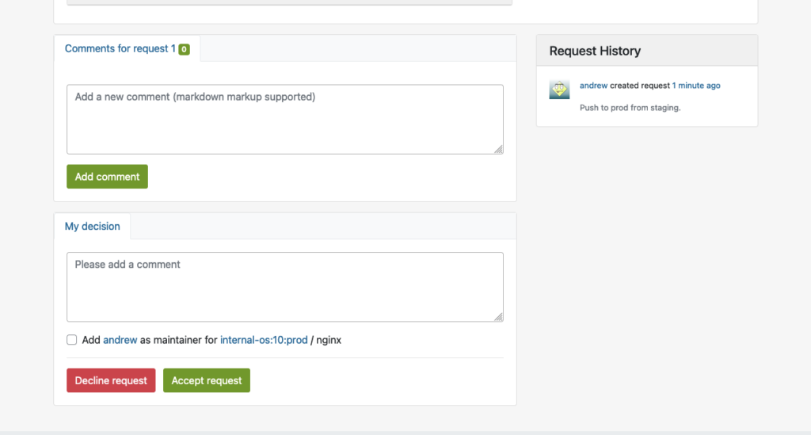Image resolution: width=811 pixels, height=435 pixels.
Task: Open andrew's user link in Request History
Action: [x=593, y=86]
